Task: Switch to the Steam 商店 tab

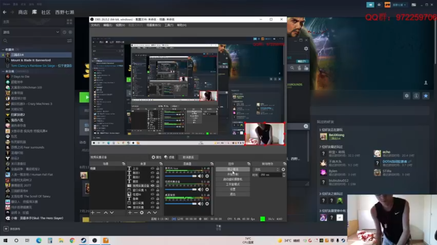Action: coord(23,12)
